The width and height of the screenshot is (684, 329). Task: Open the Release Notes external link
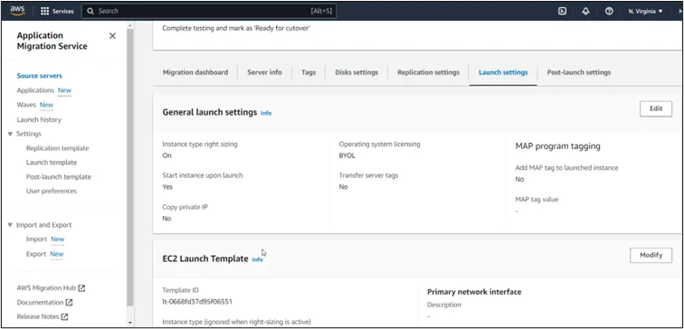click(x=43, y=317)
